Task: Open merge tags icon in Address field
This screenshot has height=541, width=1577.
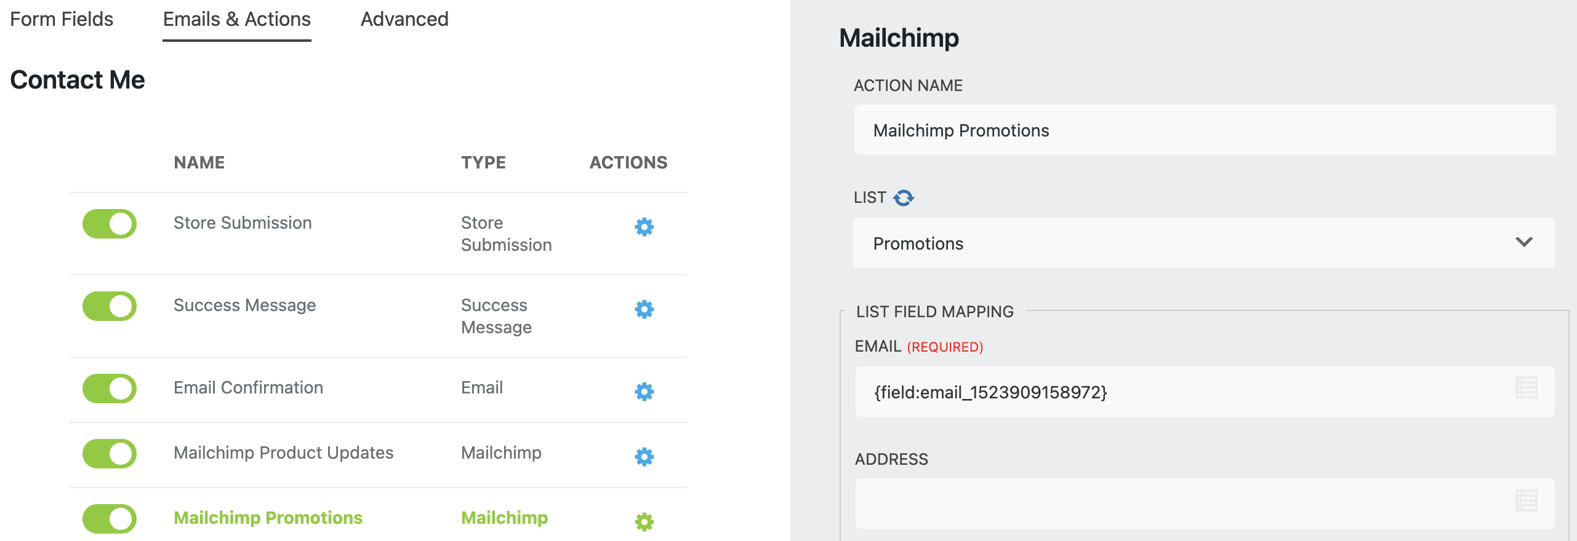Action: (1526, 500)
